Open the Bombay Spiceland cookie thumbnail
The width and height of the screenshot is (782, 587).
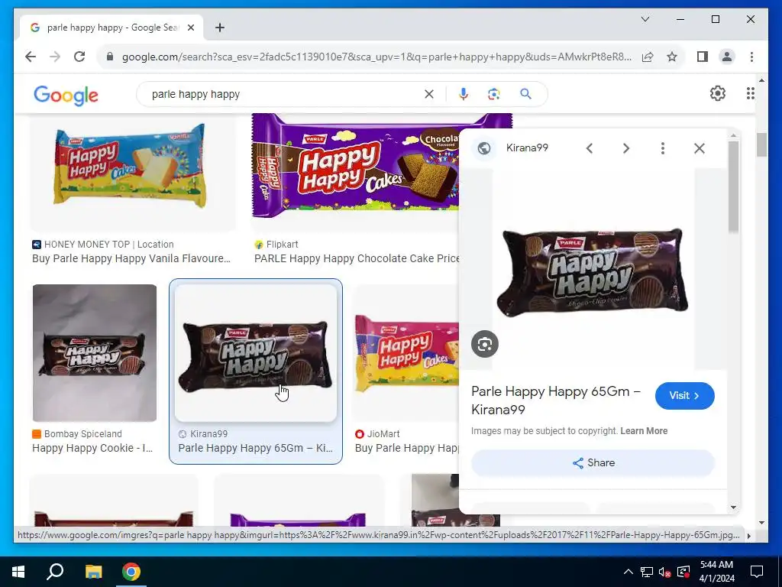point(95,353)
